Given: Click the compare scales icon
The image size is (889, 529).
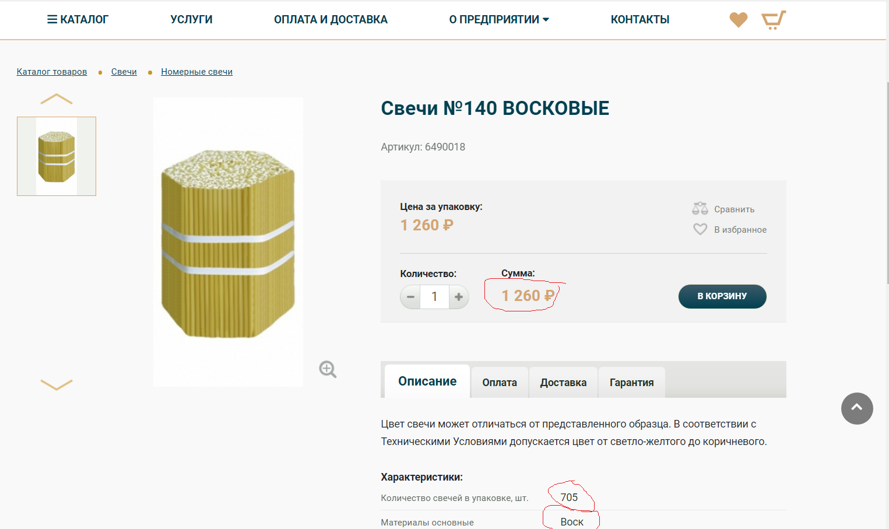Looking at the screenshot, I should (x=700, y=209).
